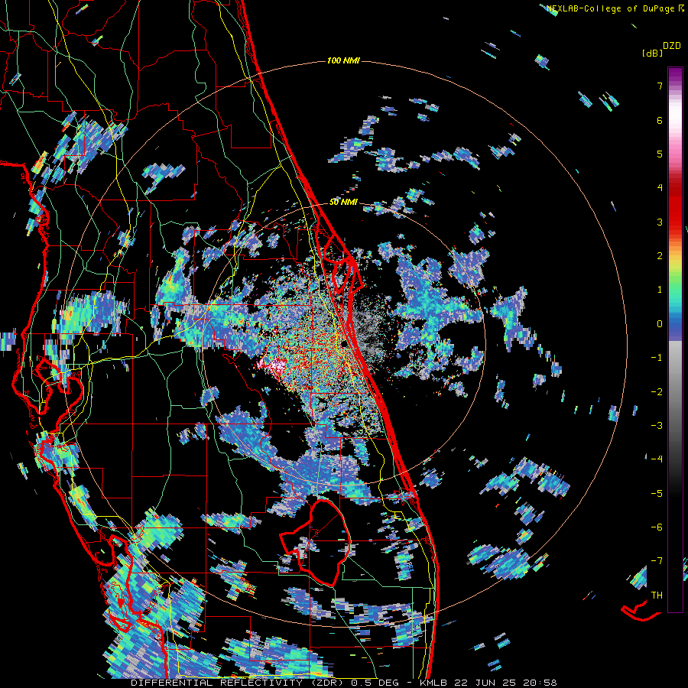Click the -7 value on color scale
This screenshot has width=688, height=688.
[657, 561]
